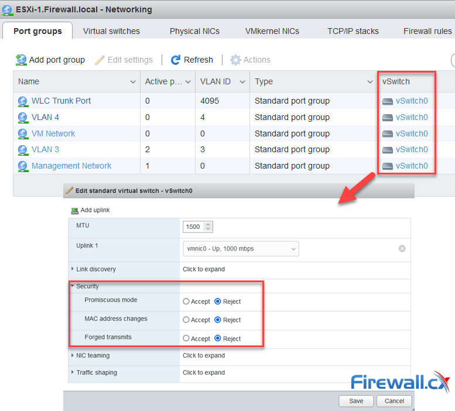Click the Edit settings pencil icon
The height and width of the screenshot is (411, 455).
pyautogui.click(x=100, y=60)
